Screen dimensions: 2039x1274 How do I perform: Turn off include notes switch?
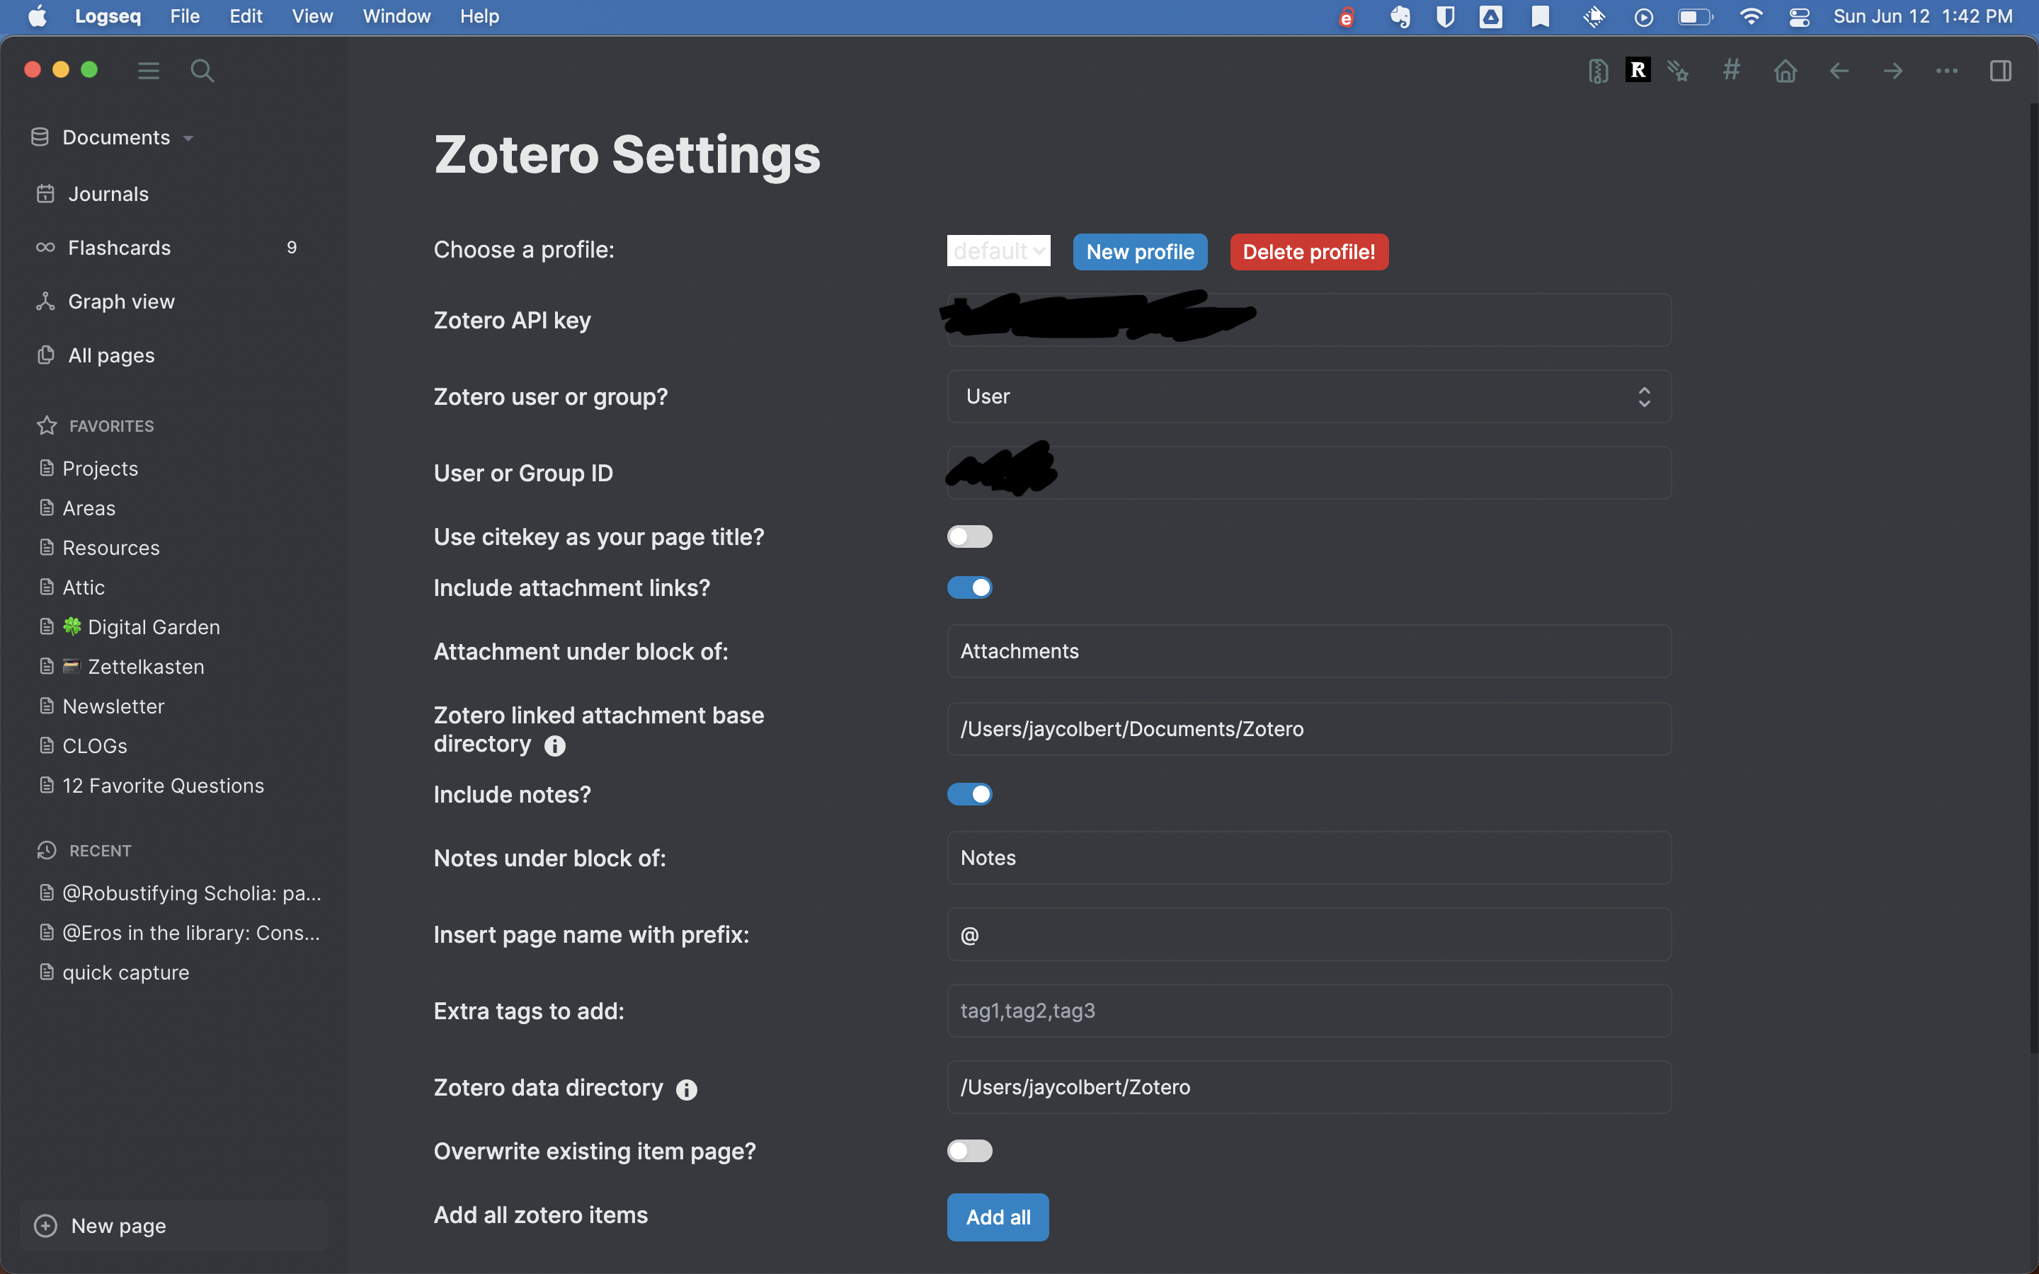tap(970, 793)
